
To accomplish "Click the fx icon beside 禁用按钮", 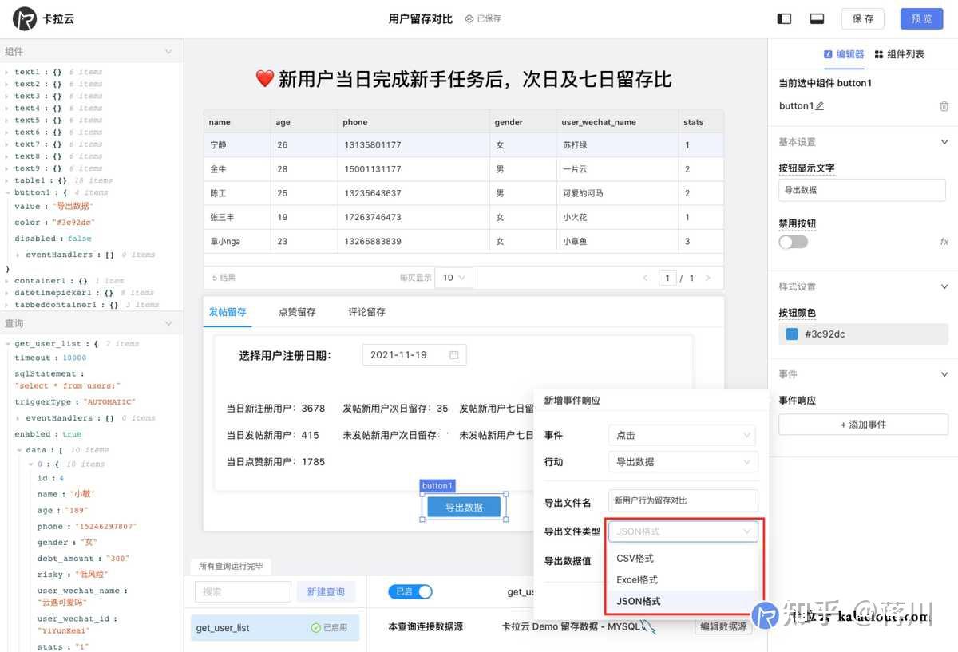I will click(943, 241).
